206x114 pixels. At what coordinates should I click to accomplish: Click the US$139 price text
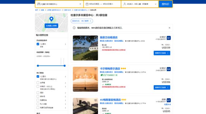pos(166,48)
